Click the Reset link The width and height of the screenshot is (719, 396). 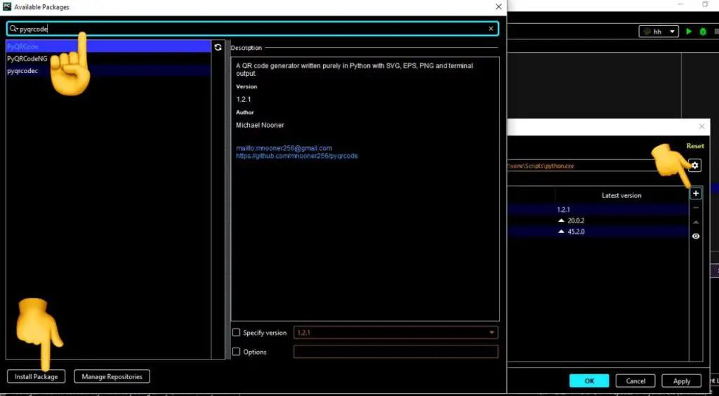[695, 146]
